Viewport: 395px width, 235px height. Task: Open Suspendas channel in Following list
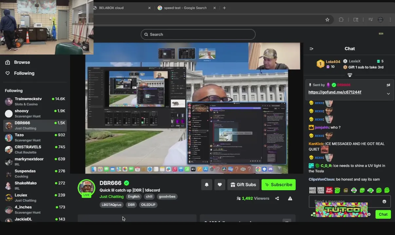(35, 174)
